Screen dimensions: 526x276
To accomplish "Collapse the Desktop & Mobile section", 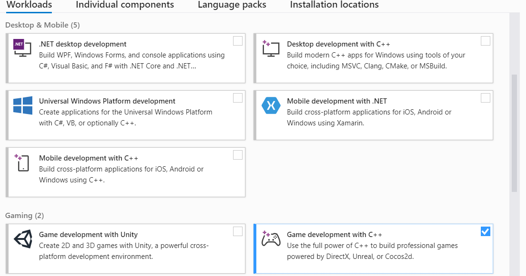I will click(42, 25).
